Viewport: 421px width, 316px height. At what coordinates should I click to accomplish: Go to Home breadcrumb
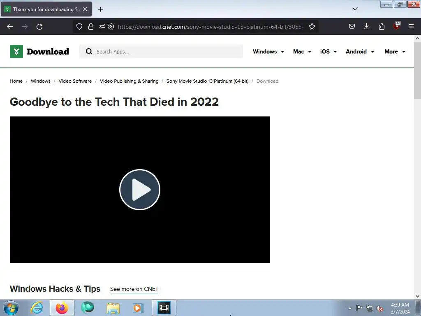pos(16,81)
